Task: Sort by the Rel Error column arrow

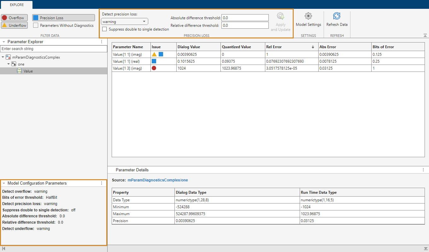Action: (313, 47)
